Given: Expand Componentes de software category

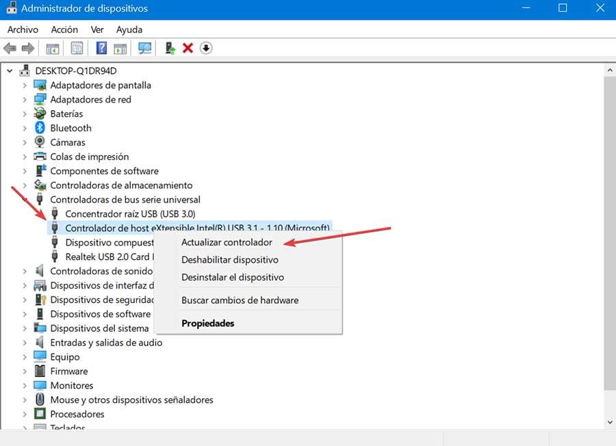Looking at the screenshot, I should (x=25, y=171).
